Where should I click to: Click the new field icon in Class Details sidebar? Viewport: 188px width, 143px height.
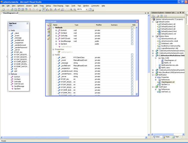pos(49,35)
